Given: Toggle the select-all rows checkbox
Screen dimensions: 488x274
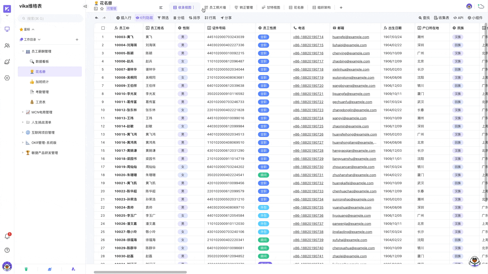Looking at the screenshot, I should (103, 28).
